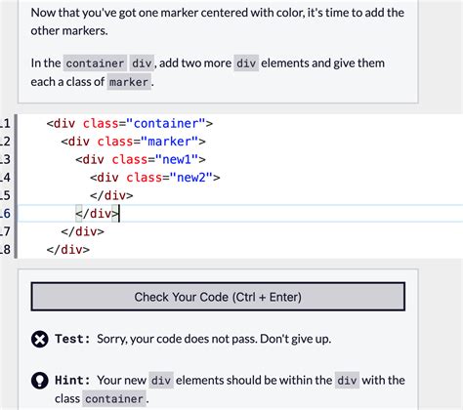Click the first "div" code term in hint
Screen dimensions: 463x410
(161, 381)
